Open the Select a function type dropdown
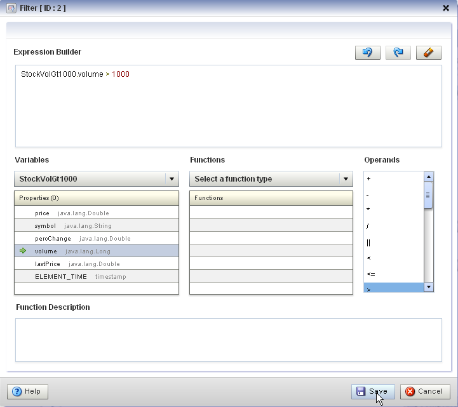The height and width of the screenshot is (407, 458). point(271,178)
